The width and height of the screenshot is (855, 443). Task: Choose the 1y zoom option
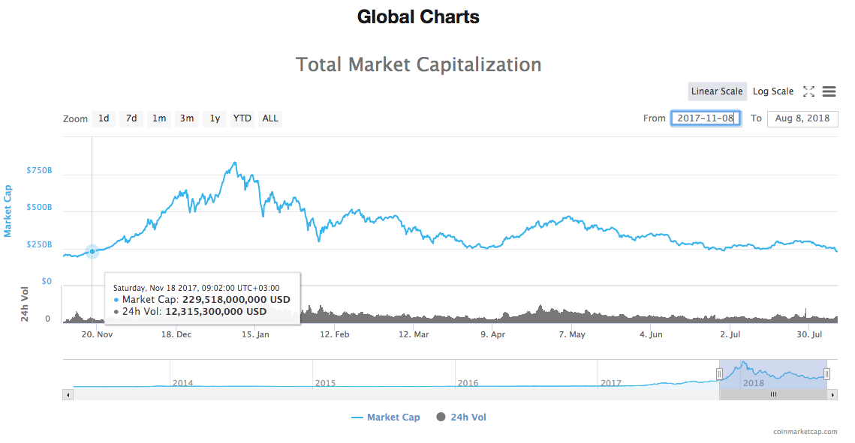coord(214,118)
